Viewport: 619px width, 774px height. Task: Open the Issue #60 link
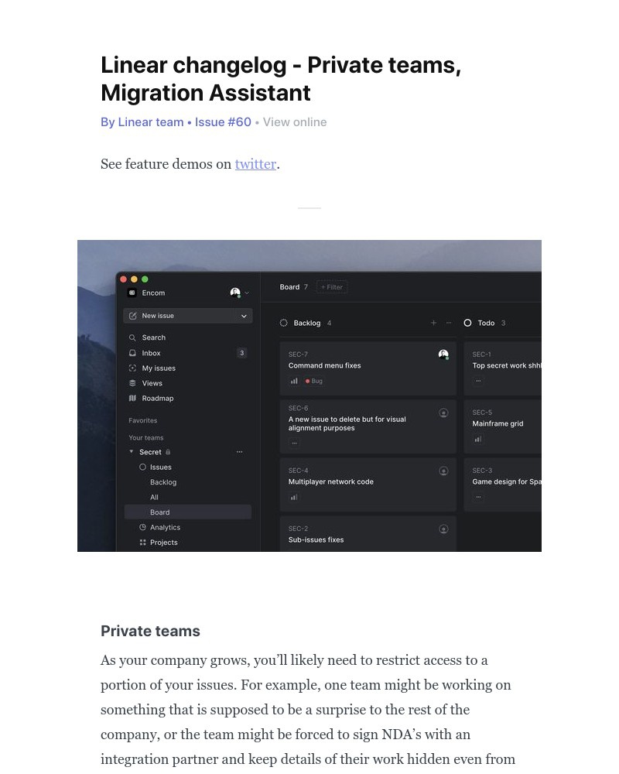[x=223, y=122]
